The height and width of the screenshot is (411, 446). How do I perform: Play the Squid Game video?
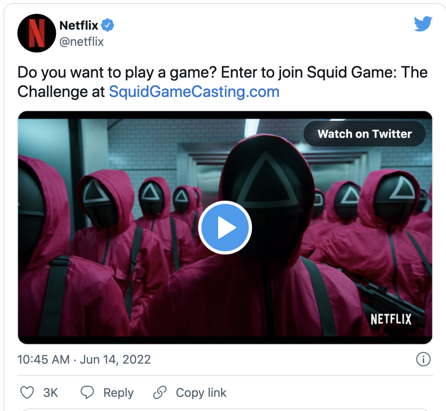(x=225, y=227)
